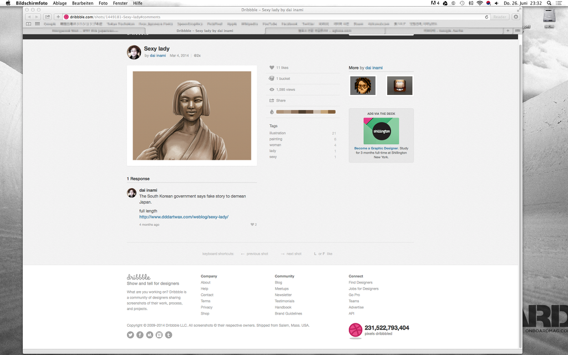Open the Fenster menu
The width and height of the screenshot is (568, 355).
(x=120, y=3)
